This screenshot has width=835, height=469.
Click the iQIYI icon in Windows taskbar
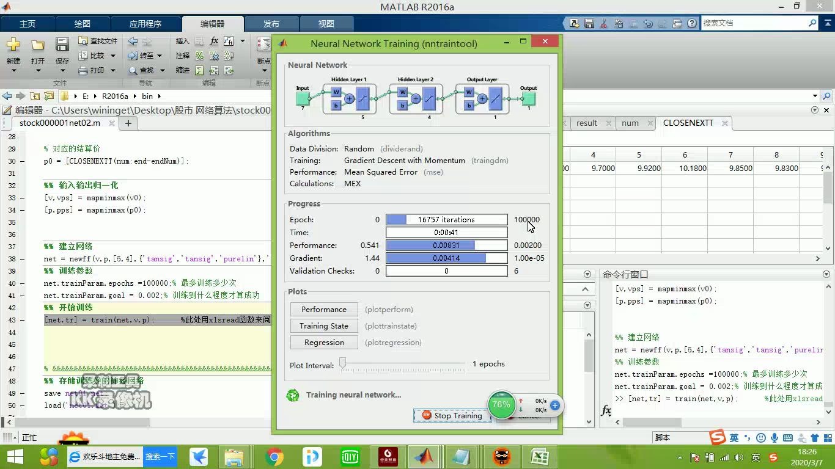pos(350,457)
